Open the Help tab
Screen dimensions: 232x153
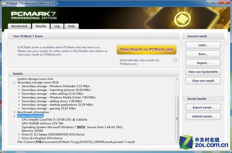(x=71, y=26)
